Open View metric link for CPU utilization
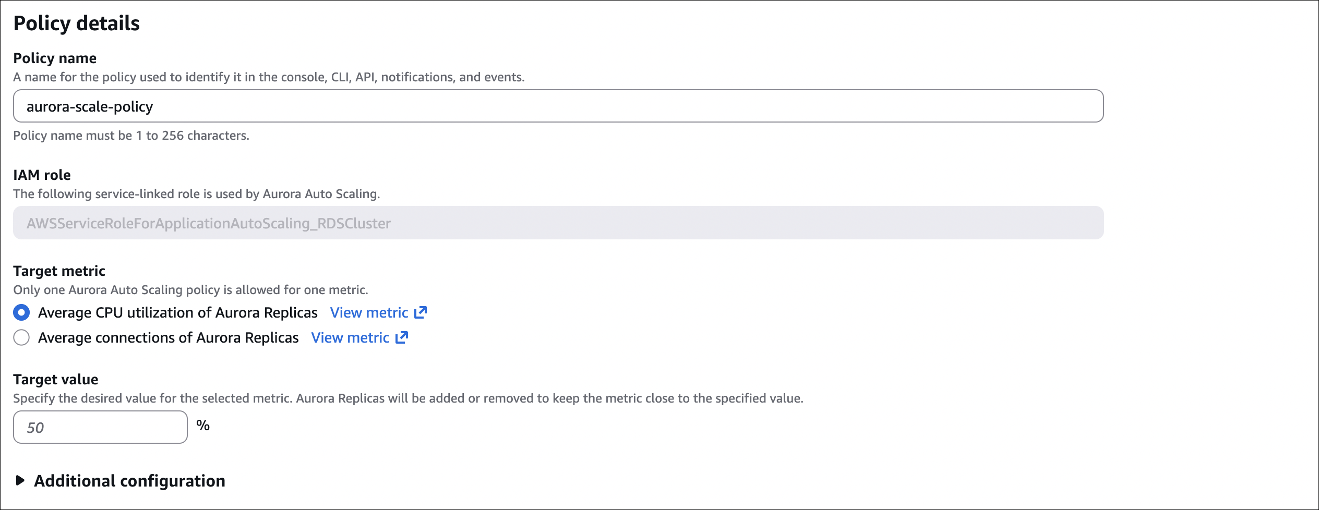Screen dimensions: 1319x510 pyautogui.click(x=369, y=312)
